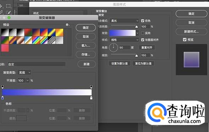
Task: Select the right opacity stop above gradient
Action: pos(91,87)
